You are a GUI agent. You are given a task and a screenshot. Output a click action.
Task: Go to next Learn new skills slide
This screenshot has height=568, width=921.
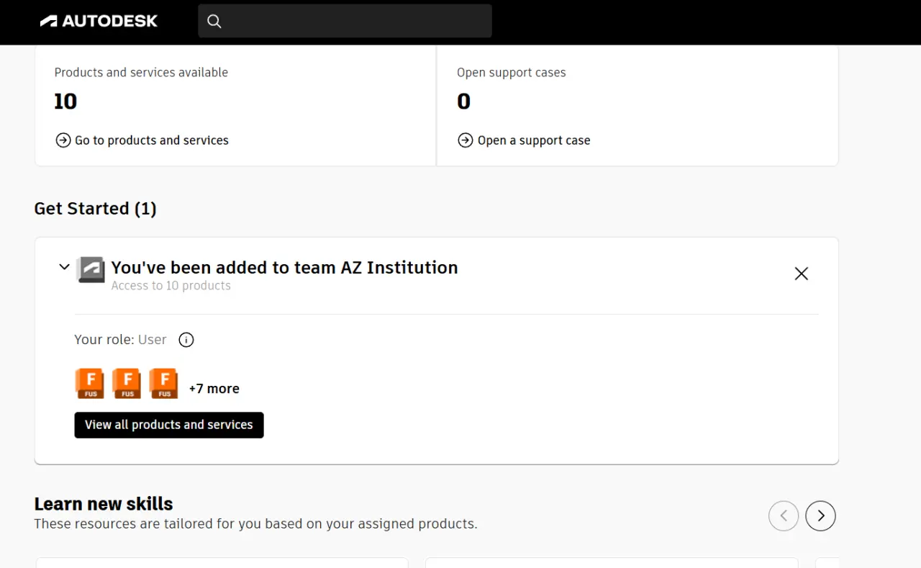point(820,515)
